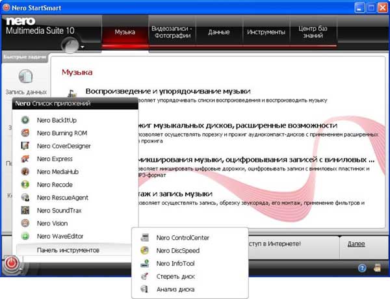Choose Nero BackItUp menu entry text
The image size is (390, 299).
(x=57, y=120)
